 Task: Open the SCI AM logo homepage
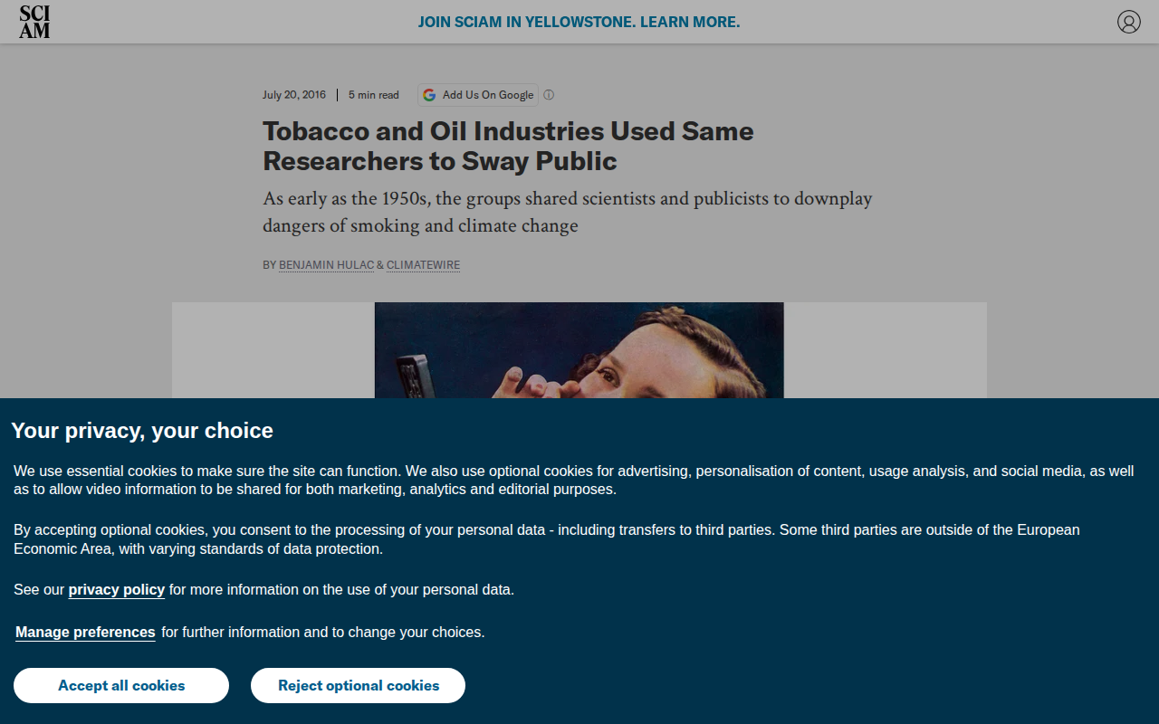click(34, 22)
